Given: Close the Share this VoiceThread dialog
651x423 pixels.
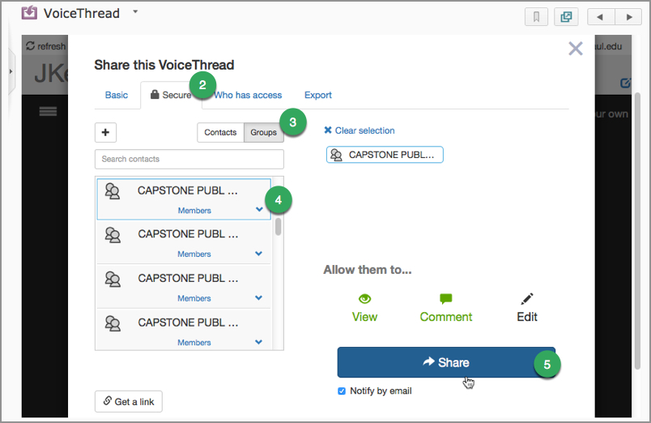Looking at the screenshot, I should click(576, 49).
